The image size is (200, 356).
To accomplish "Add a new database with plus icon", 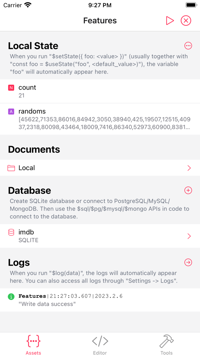I will [x=188, y=190].
